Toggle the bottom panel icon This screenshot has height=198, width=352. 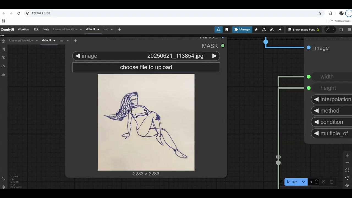(341, 29)
